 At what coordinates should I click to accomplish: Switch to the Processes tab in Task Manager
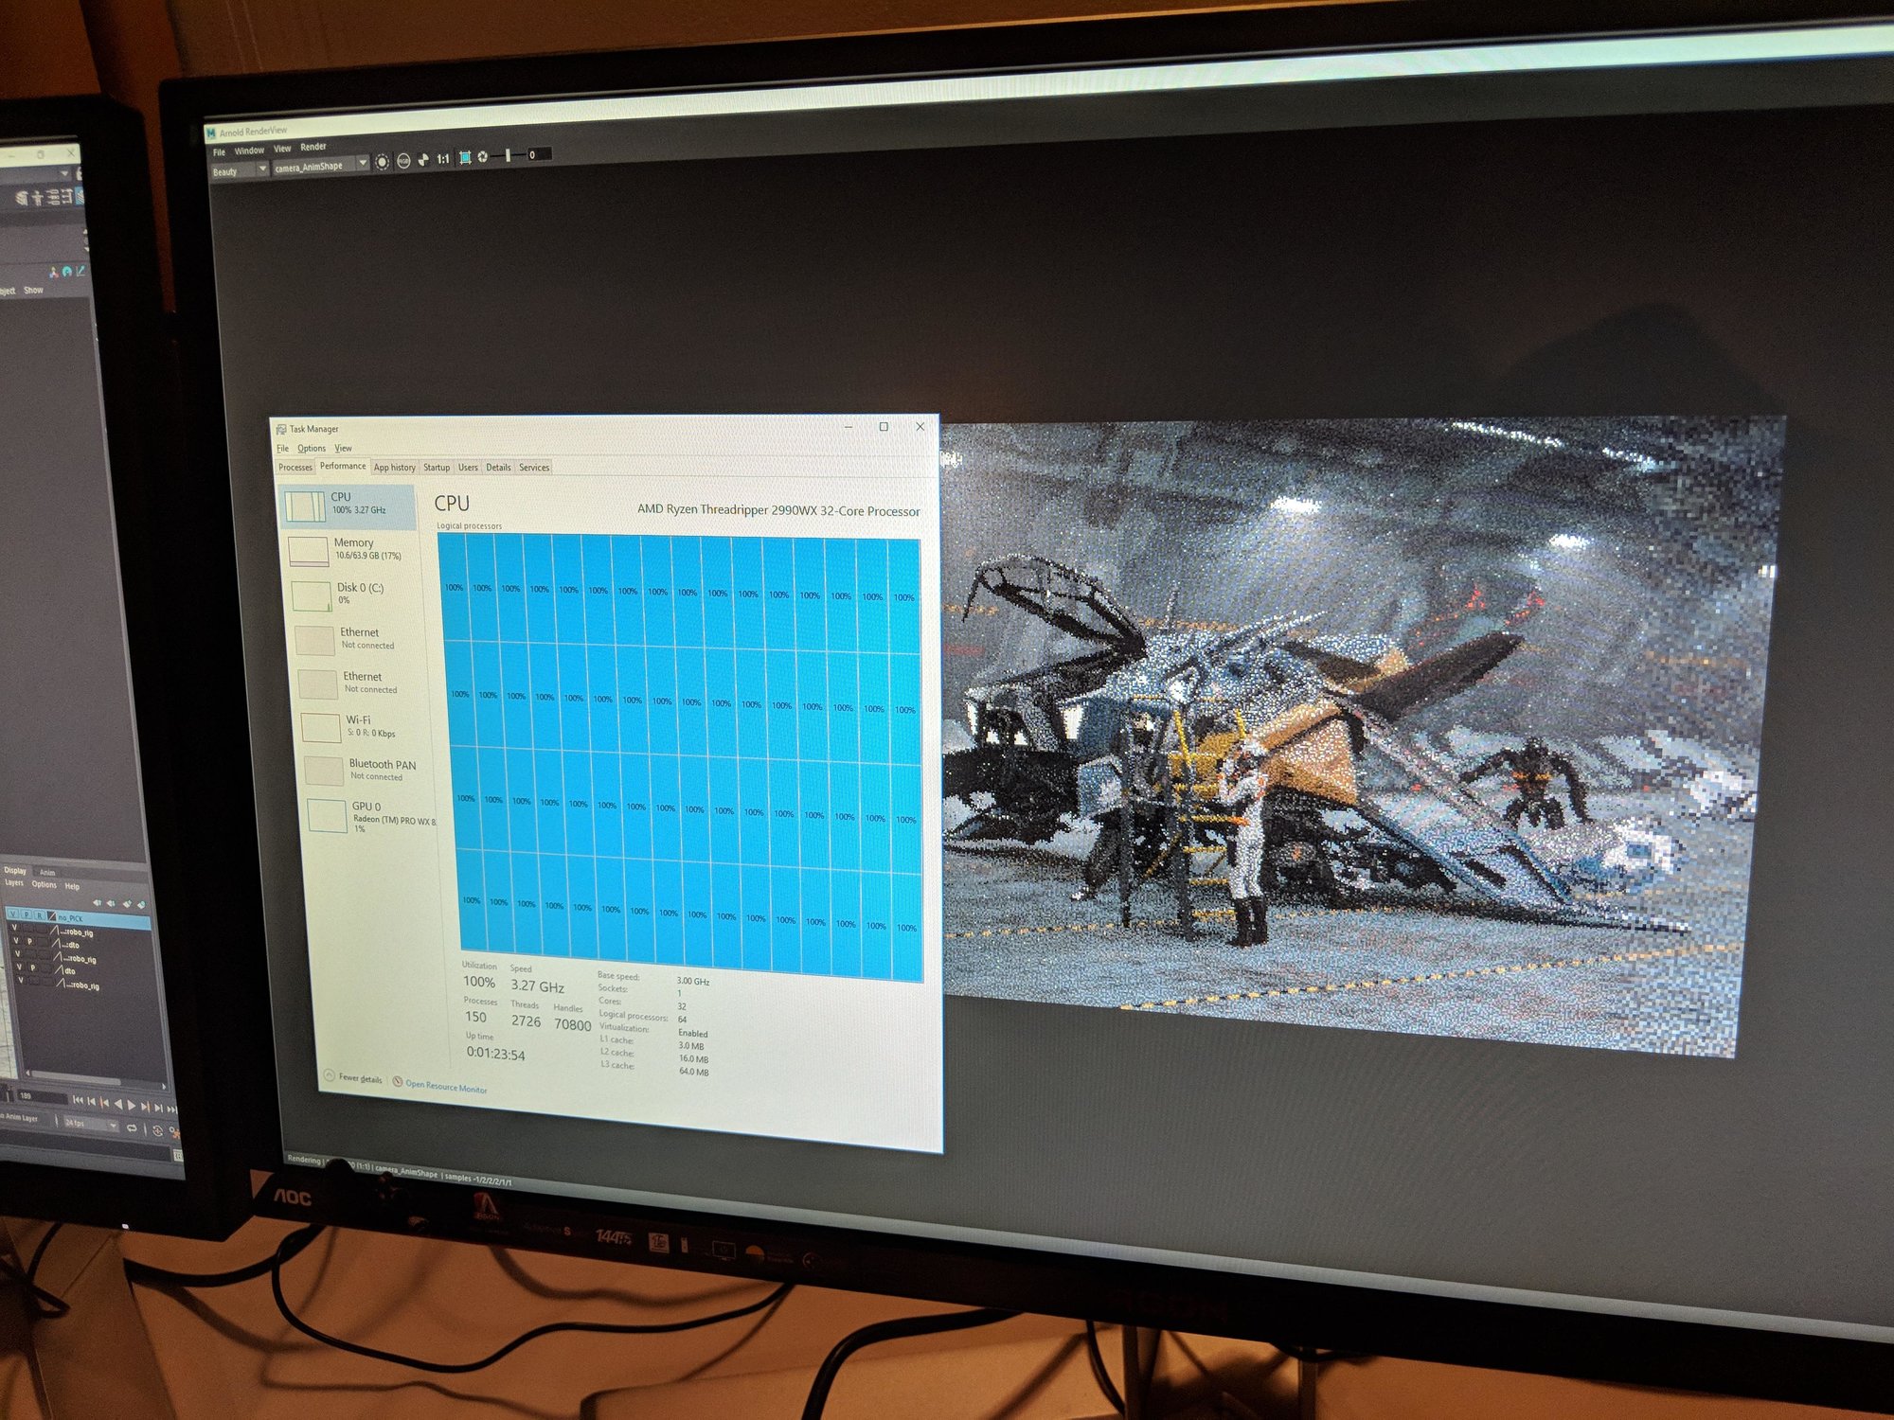pyautogui.click(x=295, y=467)
